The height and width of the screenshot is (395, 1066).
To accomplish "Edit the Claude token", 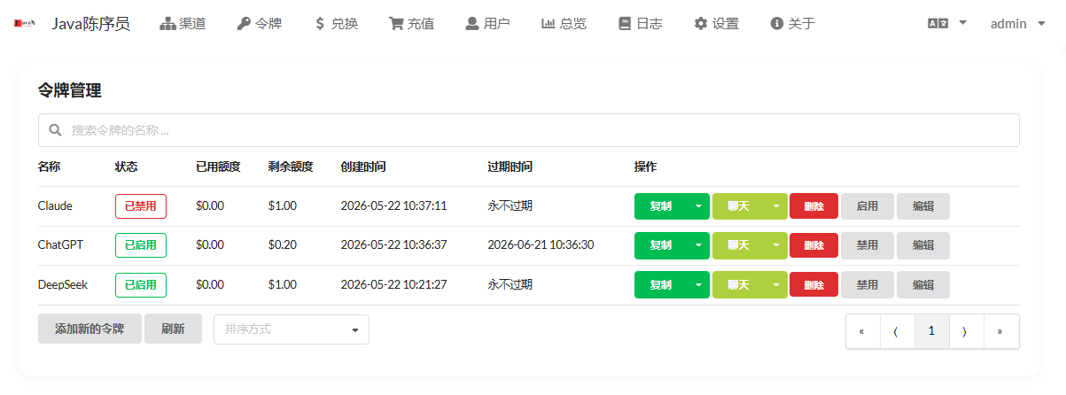I will coord(923,206).
